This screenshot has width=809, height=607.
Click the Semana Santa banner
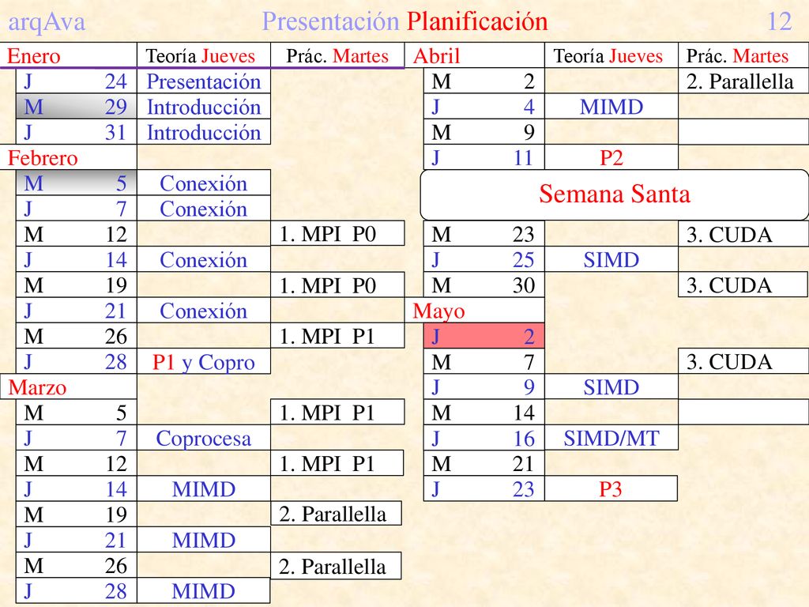pos(614,194)
